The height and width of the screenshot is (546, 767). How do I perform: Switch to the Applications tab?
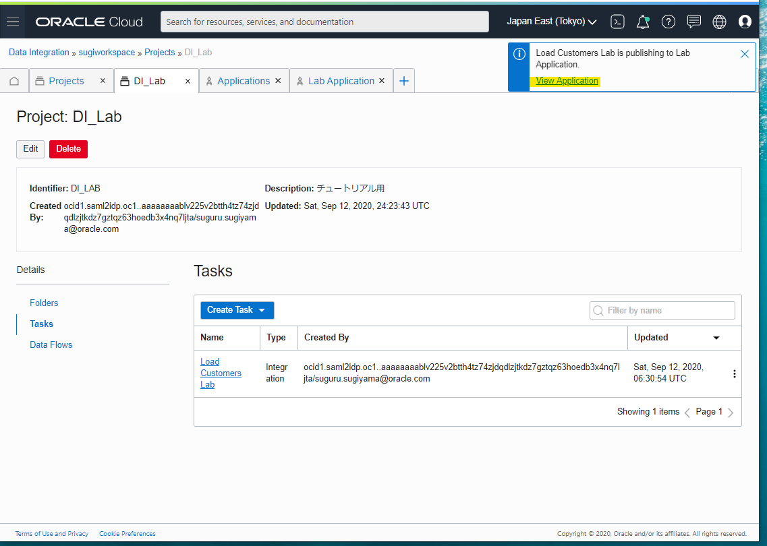[243, 81]
